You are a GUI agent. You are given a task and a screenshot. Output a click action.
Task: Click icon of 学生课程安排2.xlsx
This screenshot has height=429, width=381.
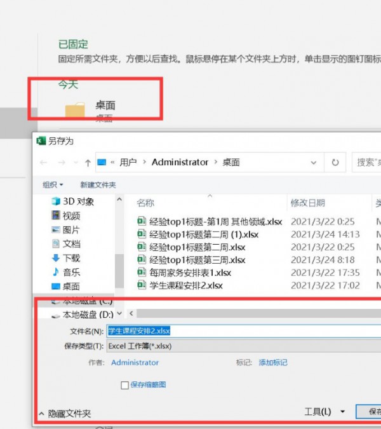142,285
